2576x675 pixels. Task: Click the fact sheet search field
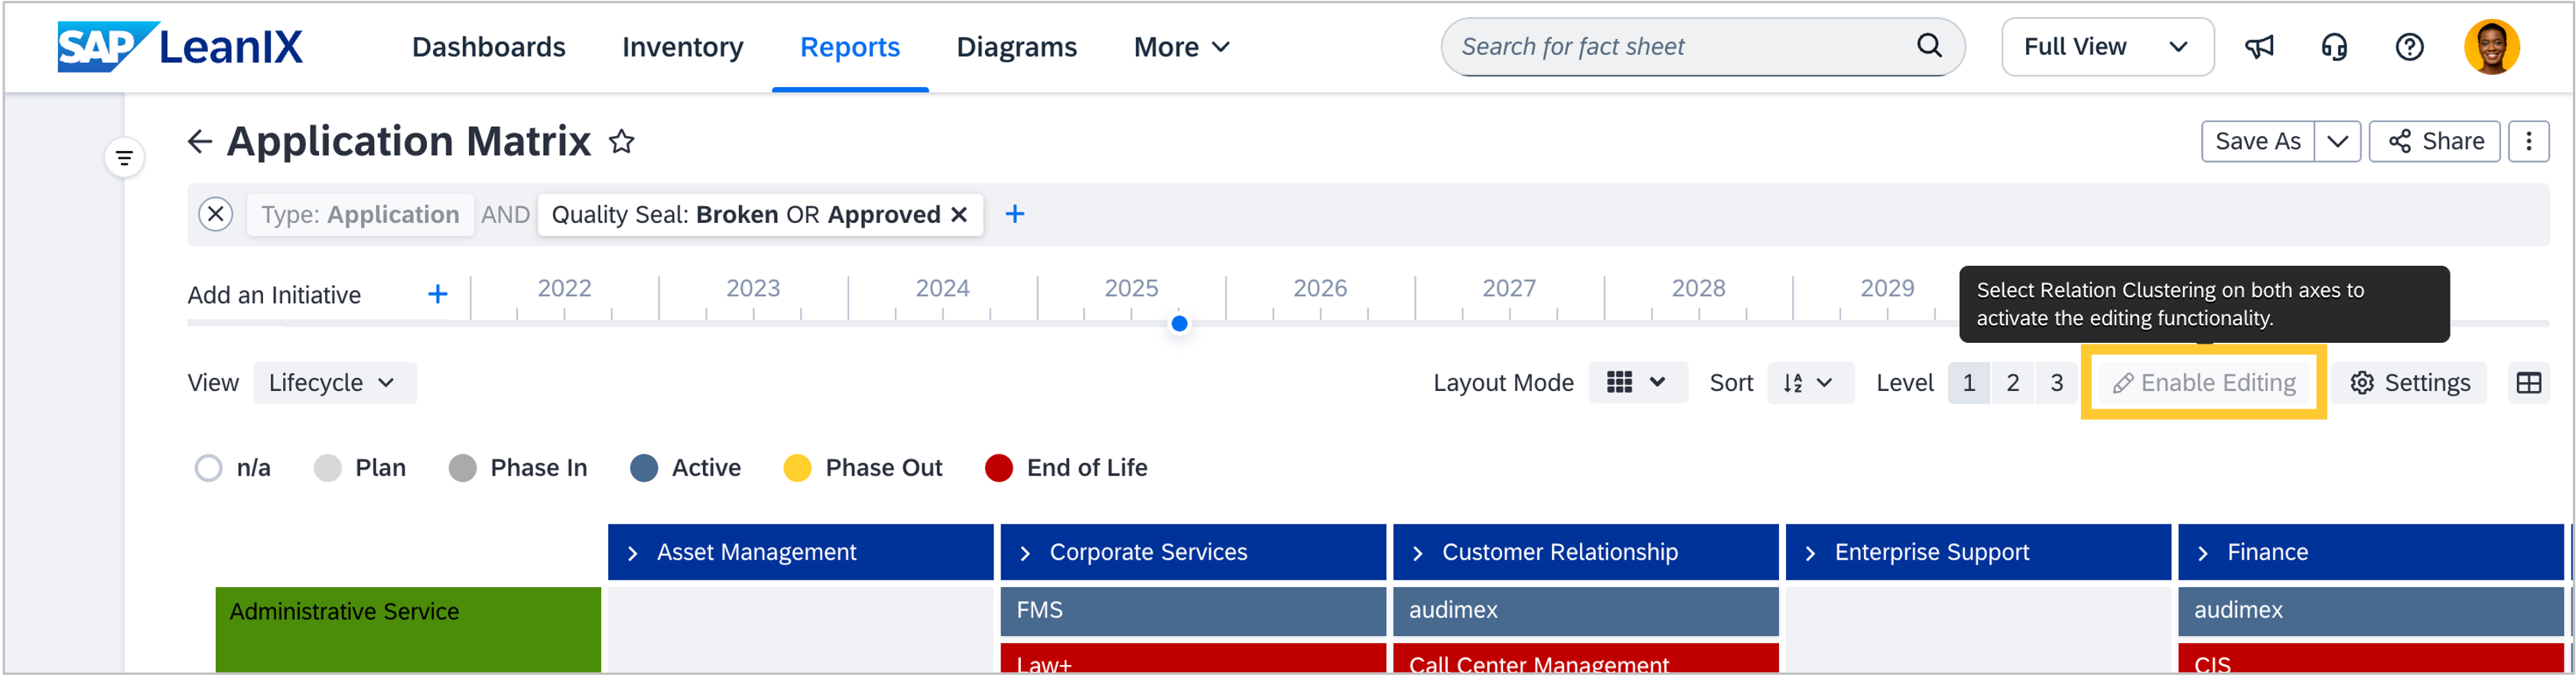click(x=1680, y=47)
